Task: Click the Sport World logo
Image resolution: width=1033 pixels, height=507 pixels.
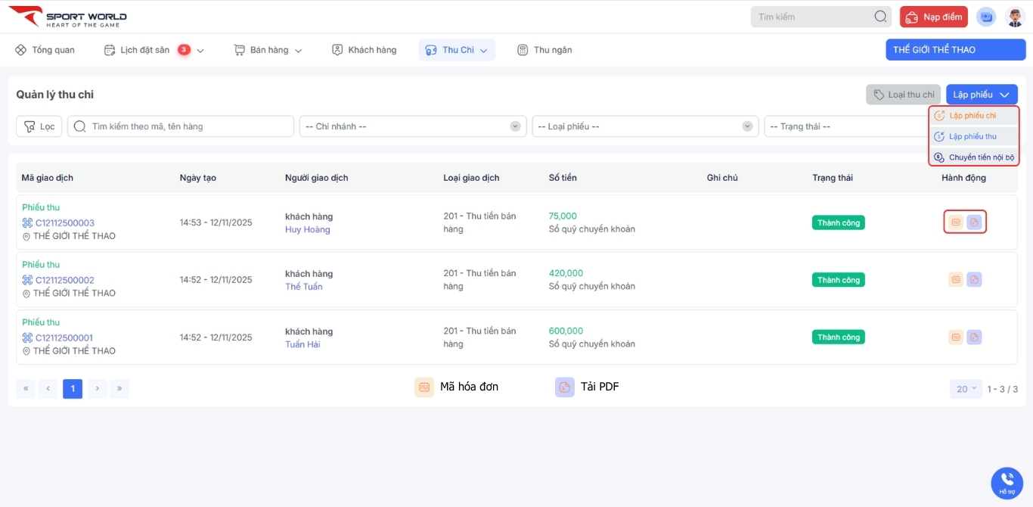Action: (68, 17)
